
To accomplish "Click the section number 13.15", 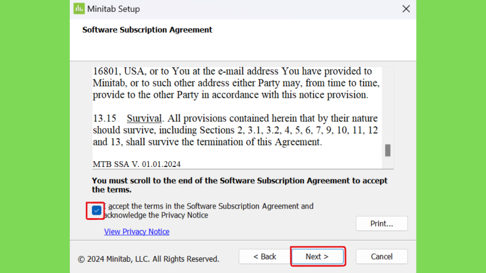I will tap(104, 118).
